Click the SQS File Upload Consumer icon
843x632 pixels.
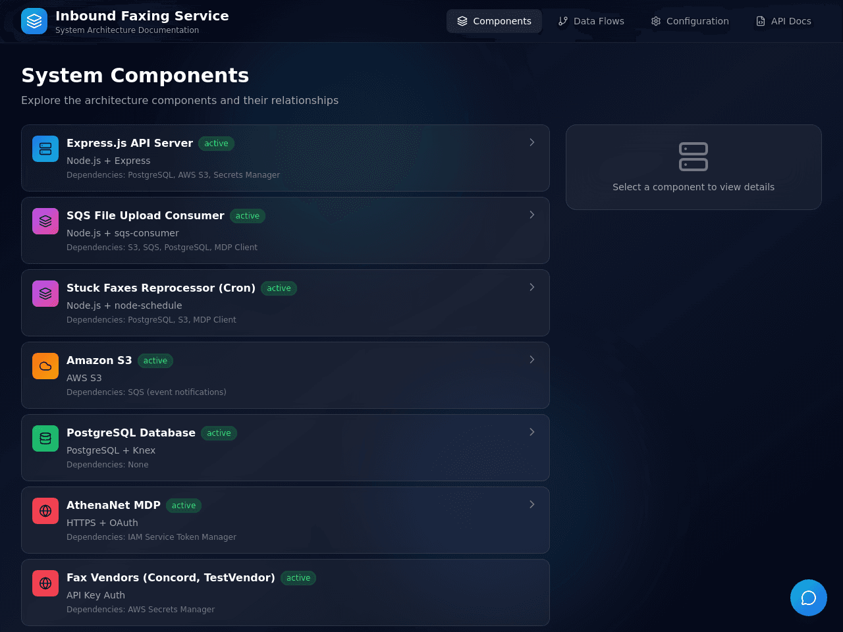pos(45,221)
